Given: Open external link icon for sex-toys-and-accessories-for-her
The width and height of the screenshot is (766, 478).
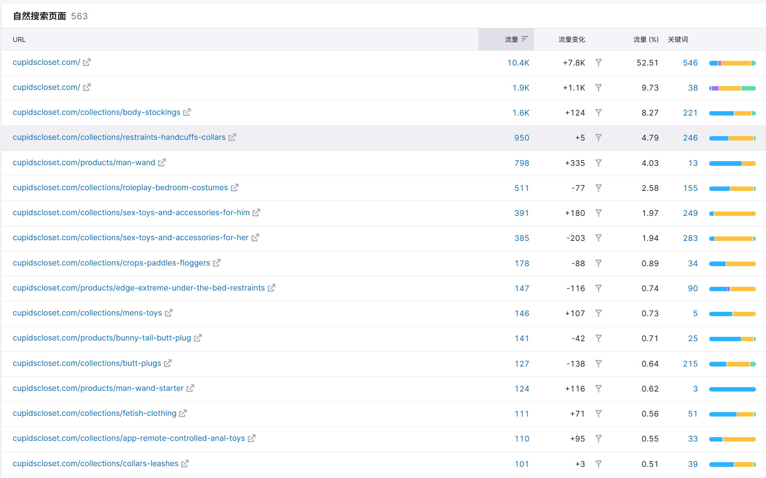Looking at the screenshot, I should (255, 237).
